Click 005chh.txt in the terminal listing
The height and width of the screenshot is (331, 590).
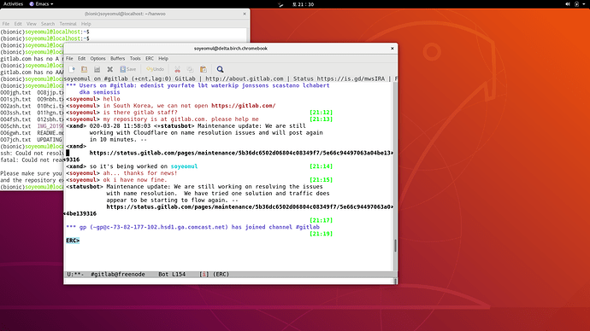tap(15, 126)
